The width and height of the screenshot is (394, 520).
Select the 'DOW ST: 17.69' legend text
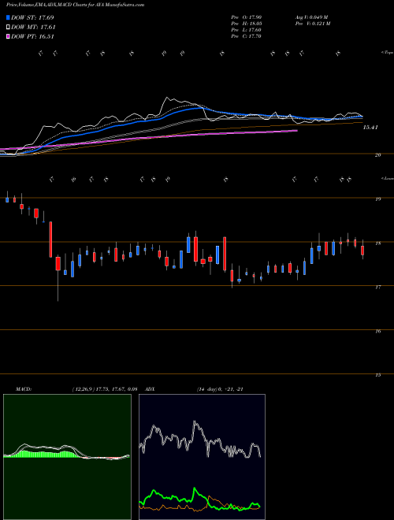32,17
